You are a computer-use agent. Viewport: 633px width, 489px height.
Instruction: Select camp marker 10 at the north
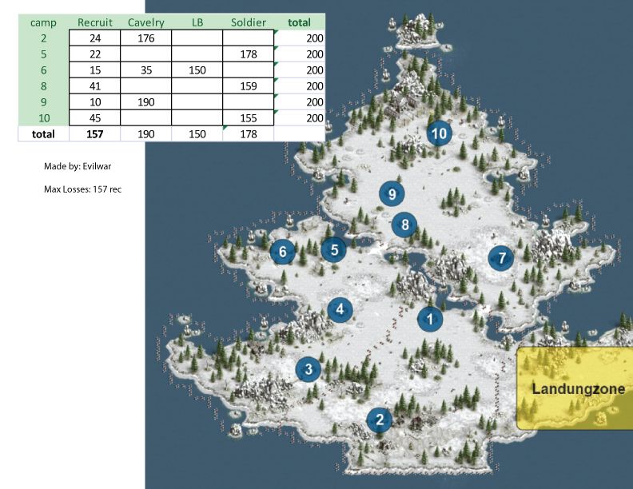point(439,133)
